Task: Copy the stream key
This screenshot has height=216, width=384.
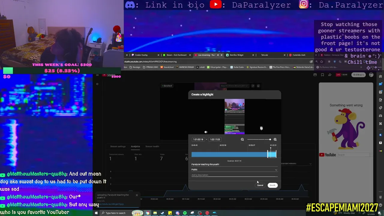Action: (258, 86)
